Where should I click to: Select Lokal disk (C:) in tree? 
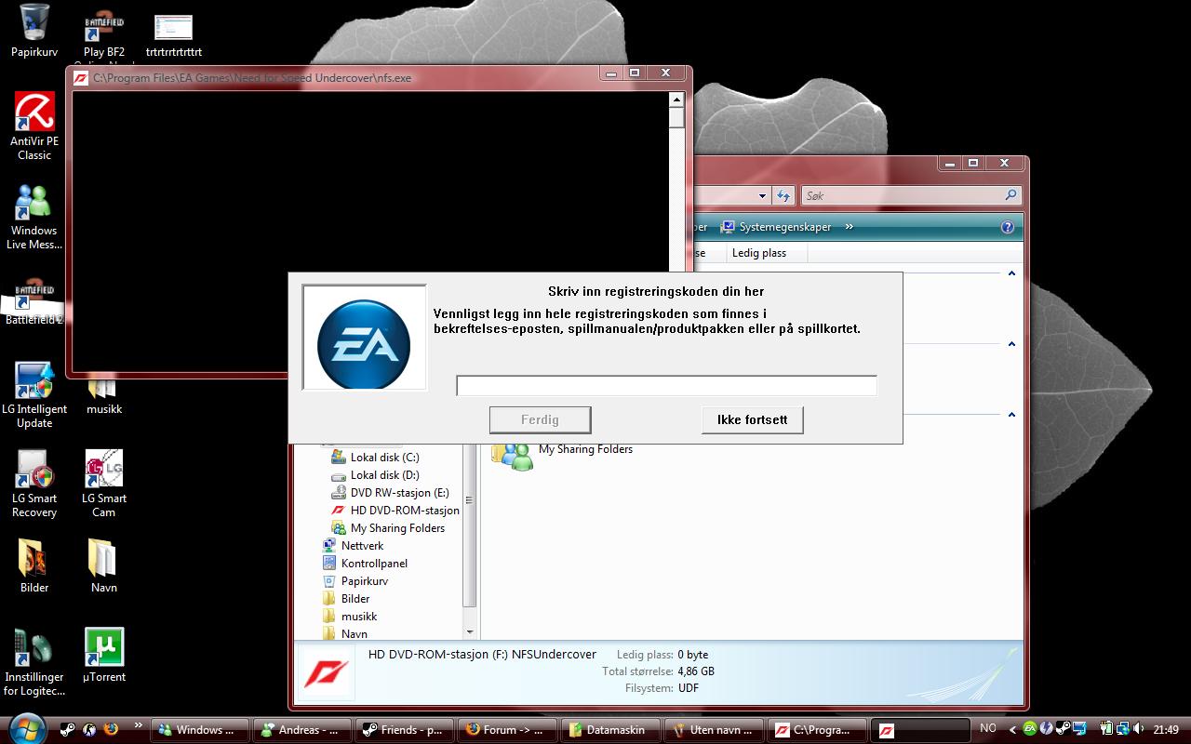point(375,458)
